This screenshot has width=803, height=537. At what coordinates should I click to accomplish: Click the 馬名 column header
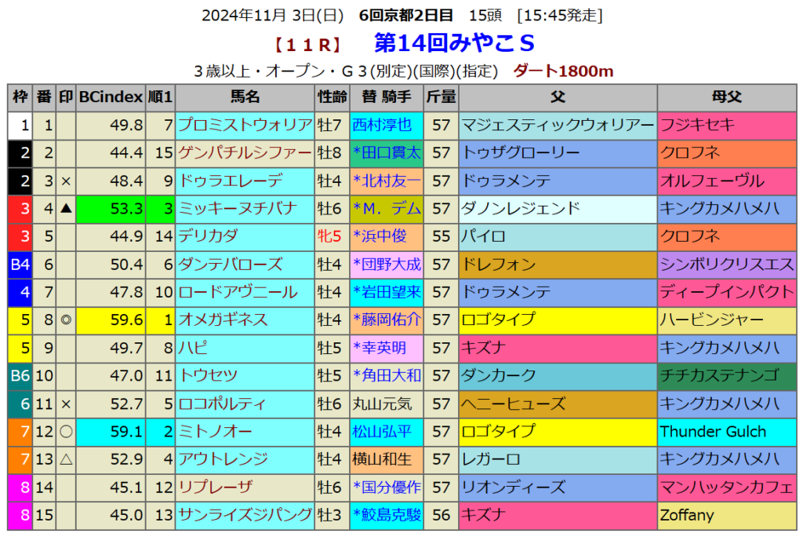tap(245, 97)
